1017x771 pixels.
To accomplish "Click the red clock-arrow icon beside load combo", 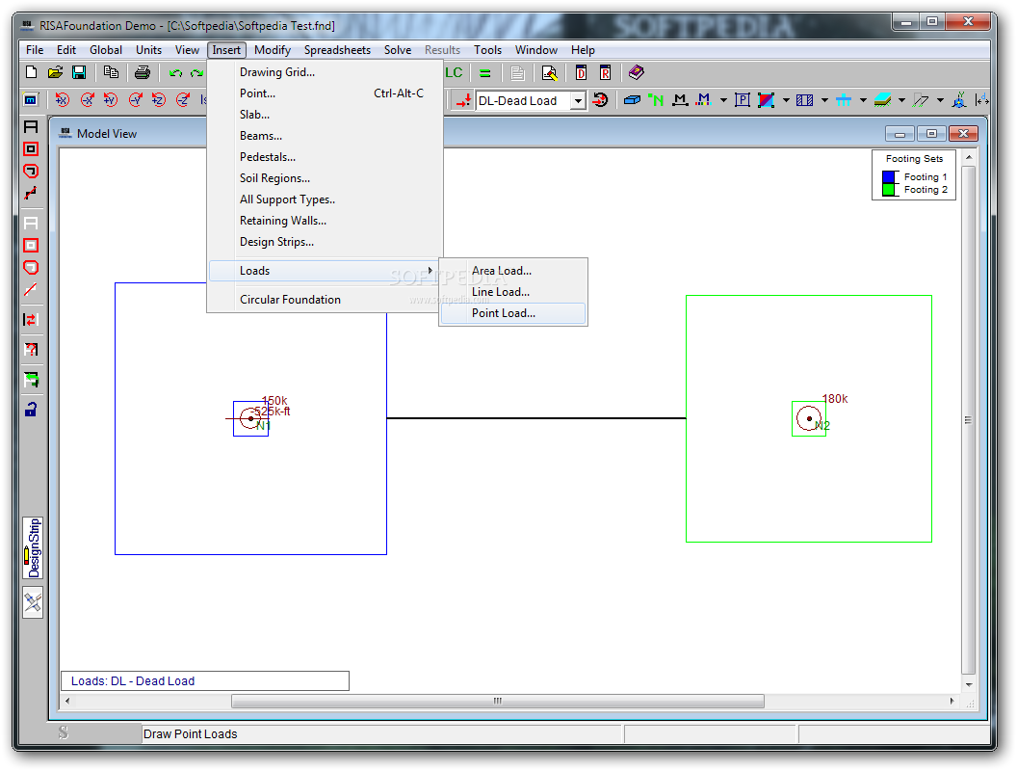I will click(x=601, y=100).
